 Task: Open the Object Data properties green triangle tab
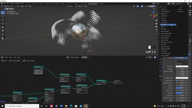(x=160, y=73)
